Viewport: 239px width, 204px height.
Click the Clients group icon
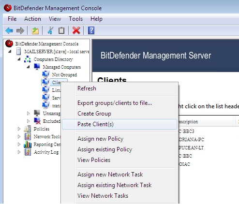coord(45,82)
